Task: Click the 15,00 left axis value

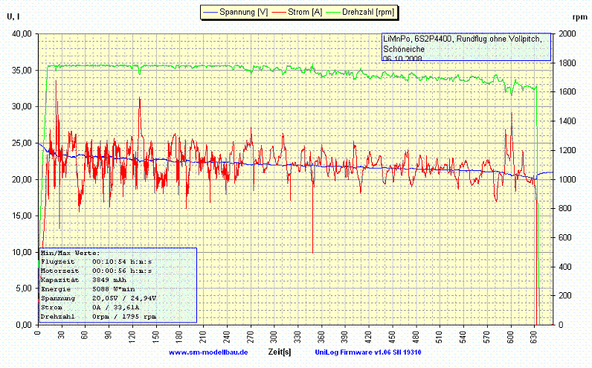Action: point(22,216)
